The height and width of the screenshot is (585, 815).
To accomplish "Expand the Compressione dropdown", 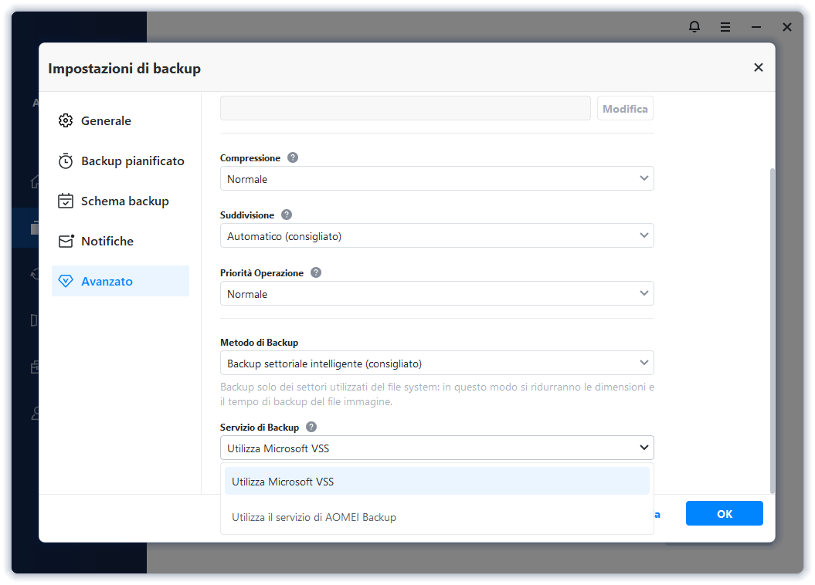I will point(436,179).
